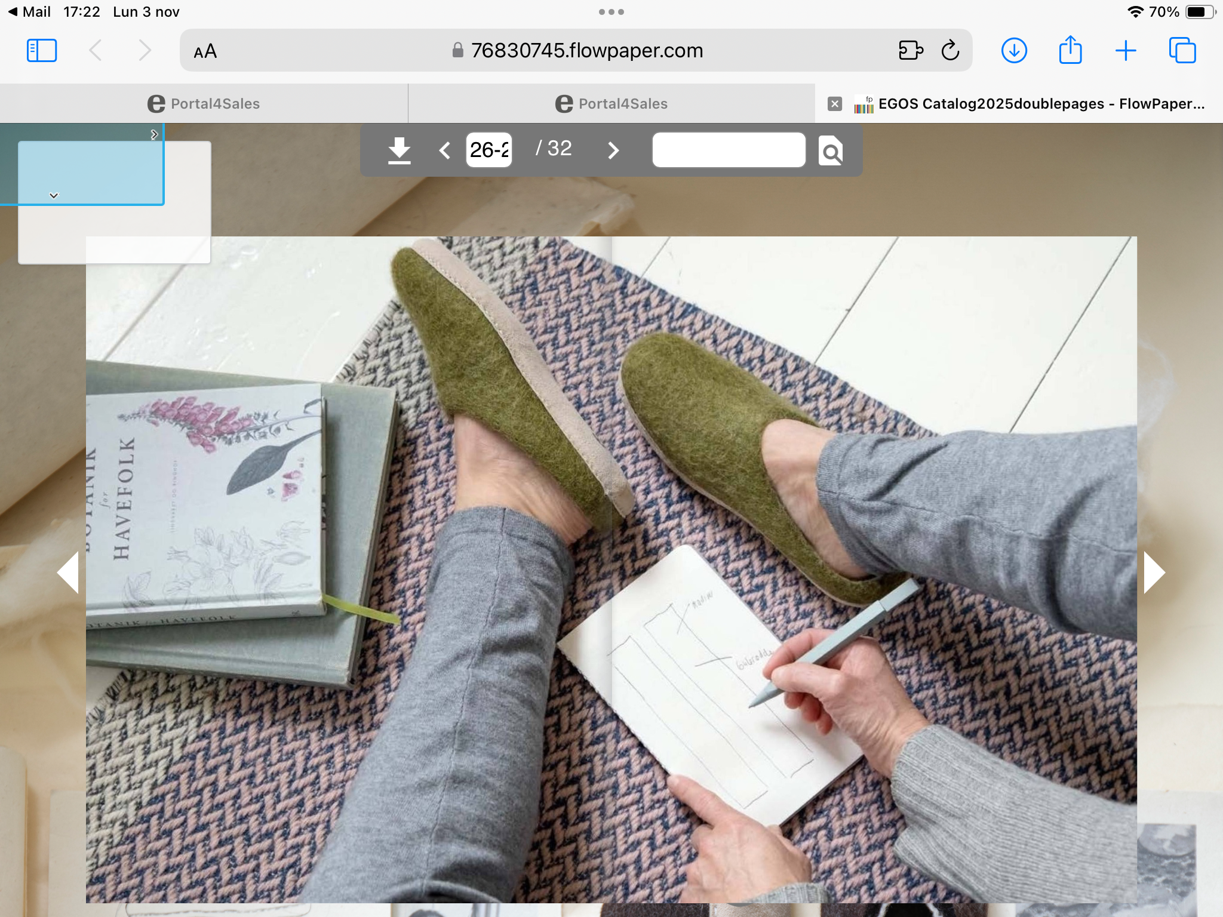This screenshot has width=1223, height=917.
Task: Click the blue zoom navigator viewport
Action: [91, 173]
